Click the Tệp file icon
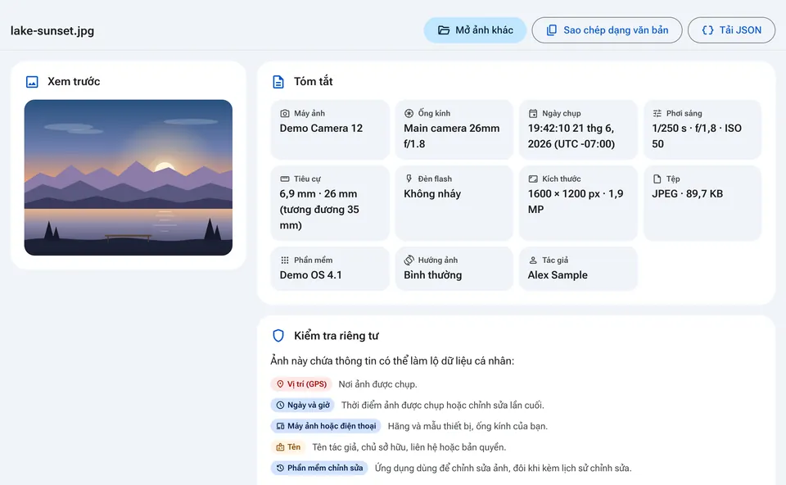The width and height of the screenshot is (786, 485). (x=657, y=179)
